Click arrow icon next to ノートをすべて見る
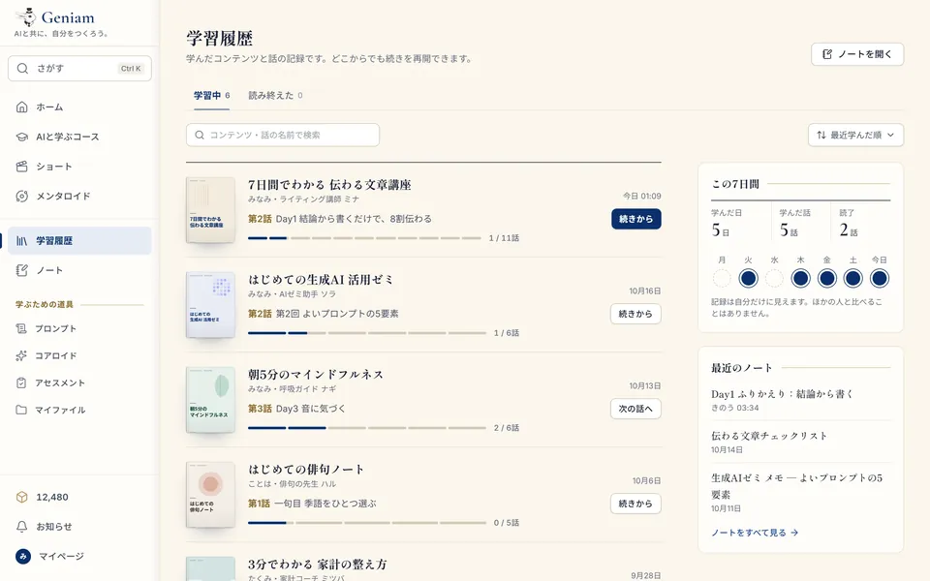Image resolution: width=930 pixels, height=581 pixels. pyautogui.click(x=794, y=533)
